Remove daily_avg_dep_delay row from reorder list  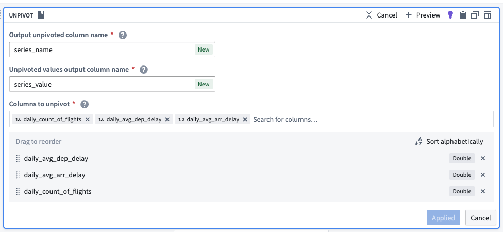pyautogui.click(x=483, y=158)
